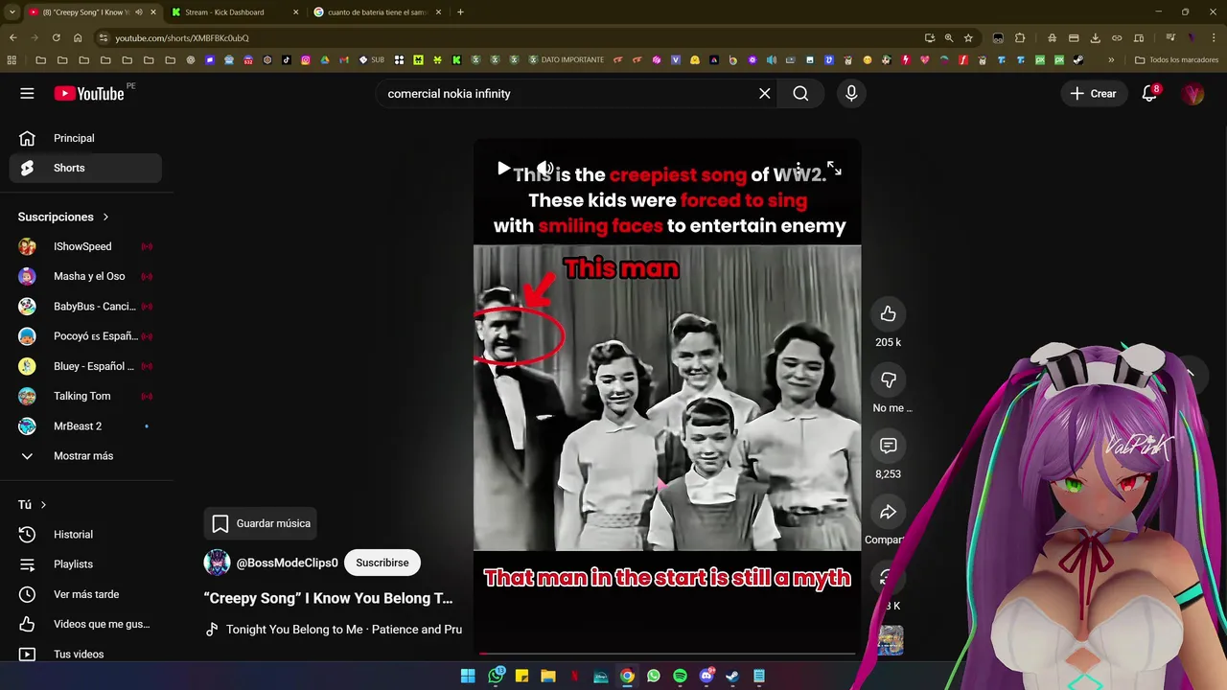Open the Crear upload menu

pyautogui.click(x=1094, y=93)
